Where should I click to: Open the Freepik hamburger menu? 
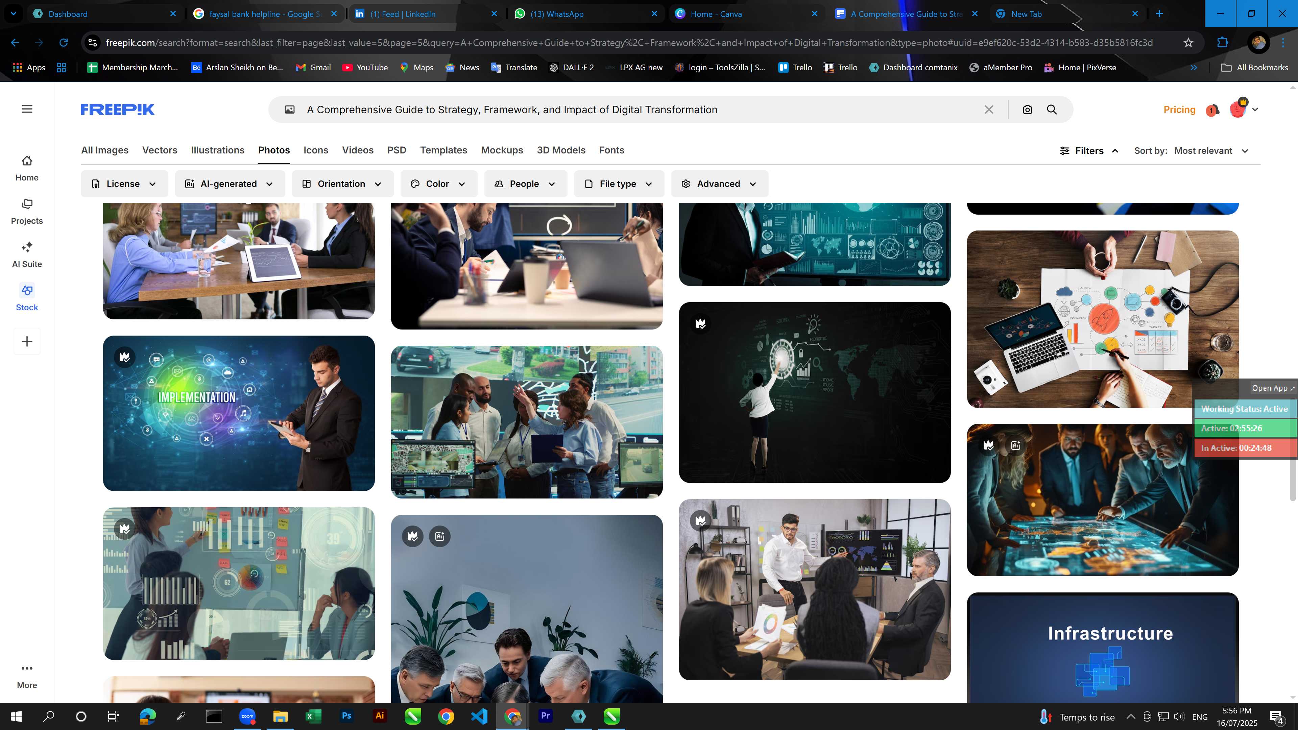tap(27, 109)
